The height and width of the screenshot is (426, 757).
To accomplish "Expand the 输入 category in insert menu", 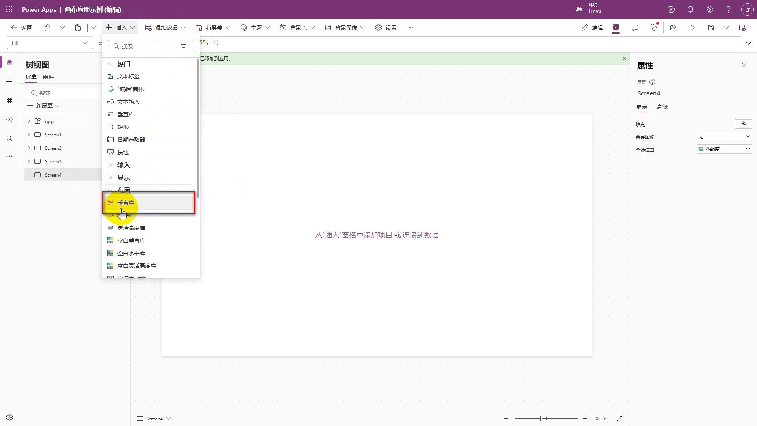I will point(123,165).
